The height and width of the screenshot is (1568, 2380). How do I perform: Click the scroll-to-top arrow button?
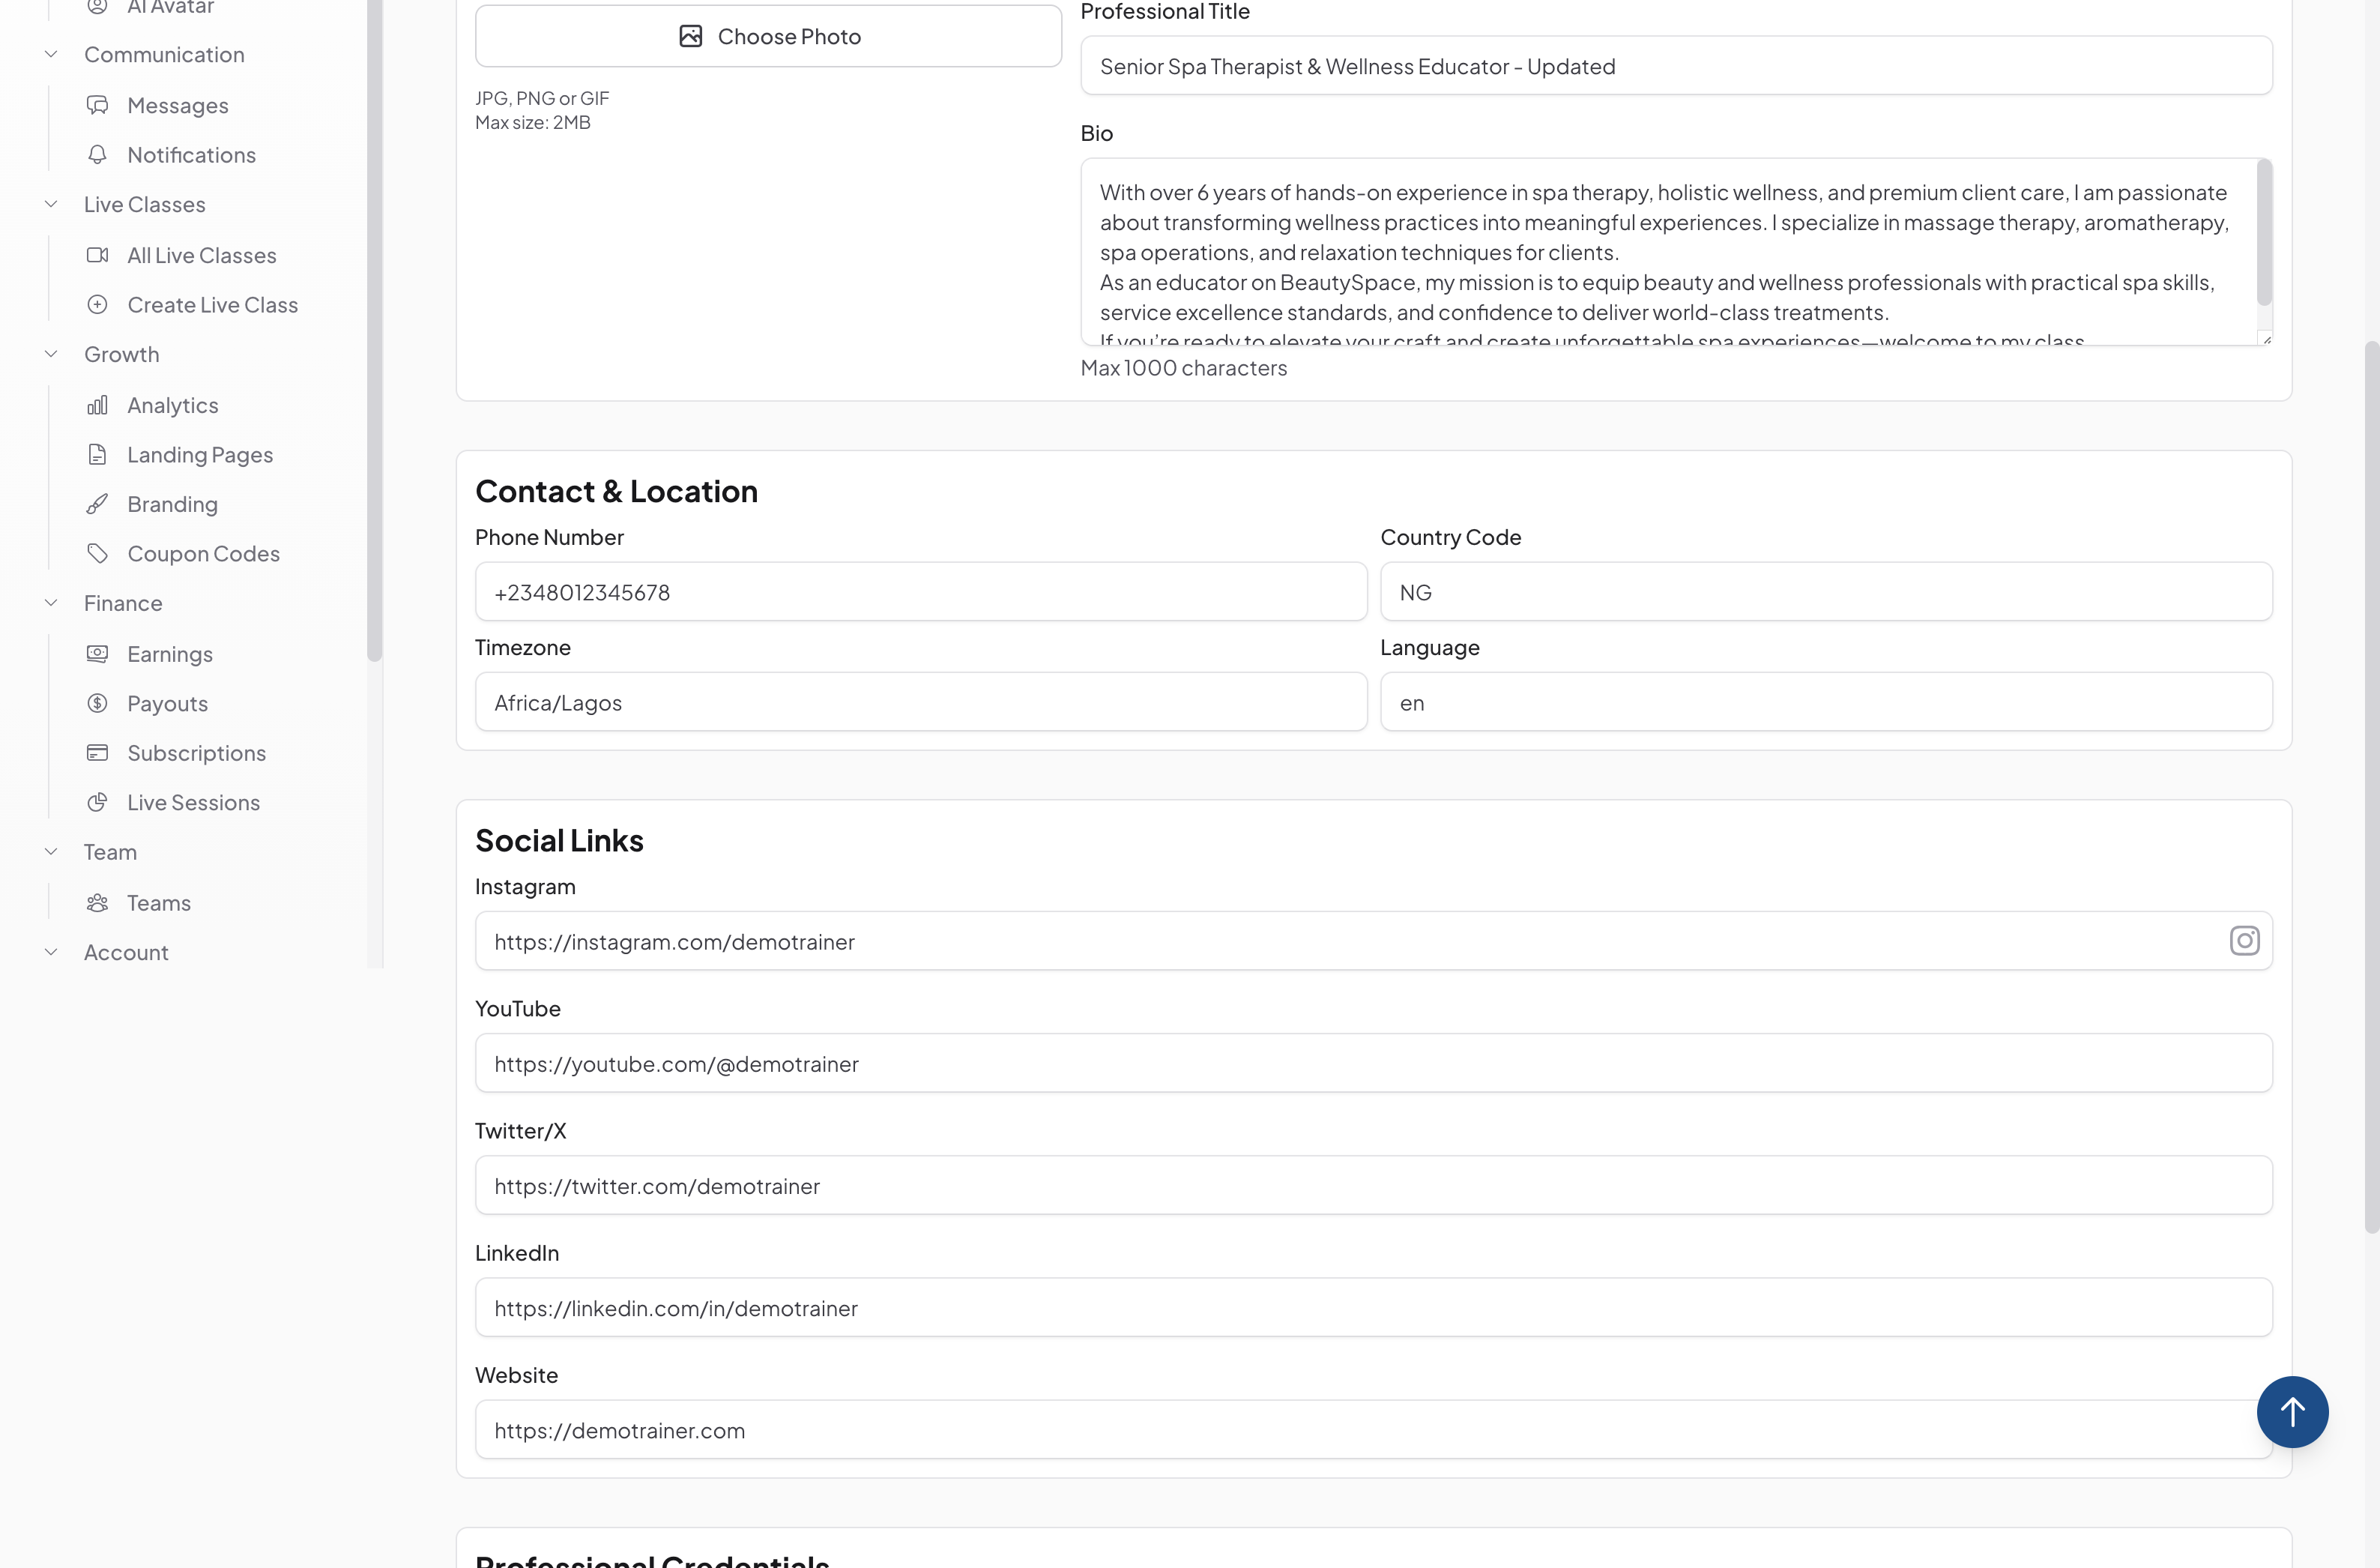[2292, 1412]
